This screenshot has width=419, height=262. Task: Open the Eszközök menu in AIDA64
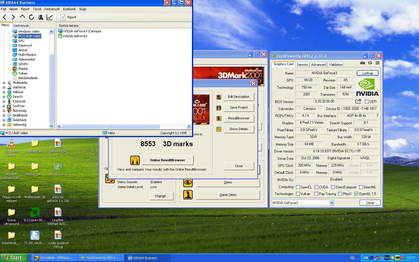point(69,9)
